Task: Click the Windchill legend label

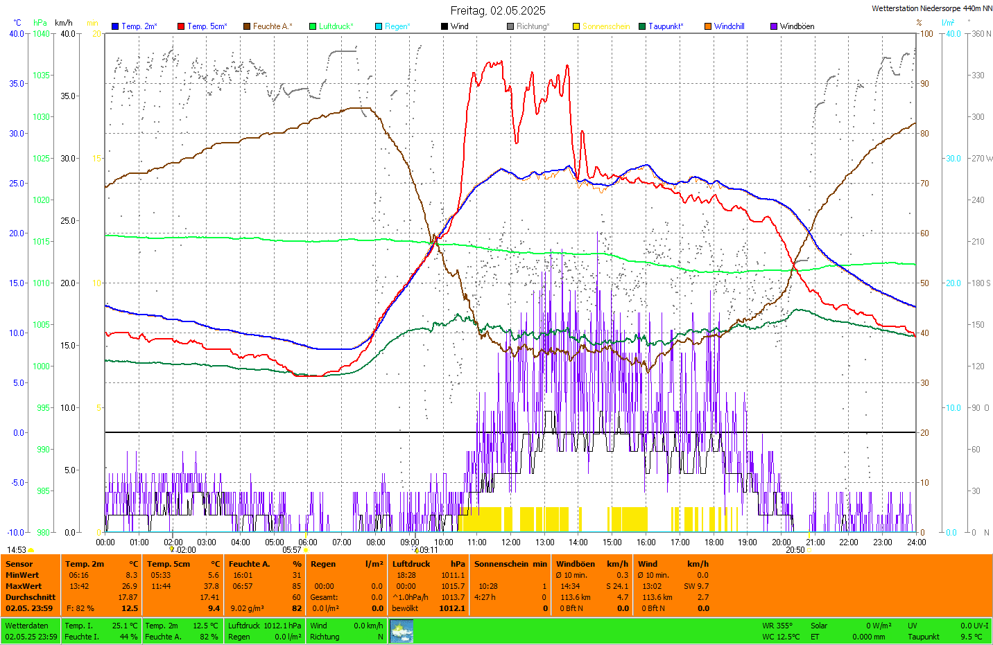Action: [x=729, y=26]
